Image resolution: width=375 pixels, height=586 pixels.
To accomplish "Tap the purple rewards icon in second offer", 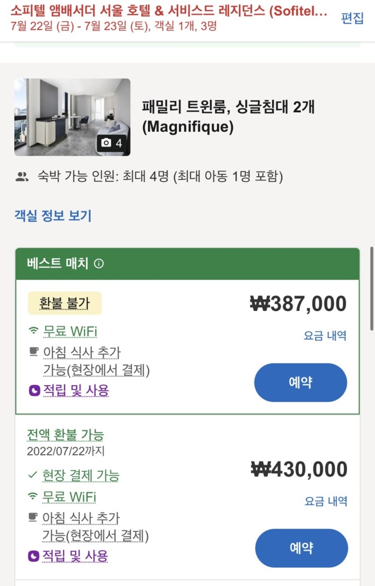I will (34, 556).
